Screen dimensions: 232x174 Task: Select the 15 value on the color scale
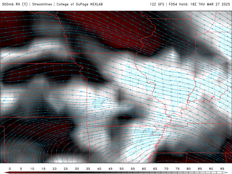43,169
